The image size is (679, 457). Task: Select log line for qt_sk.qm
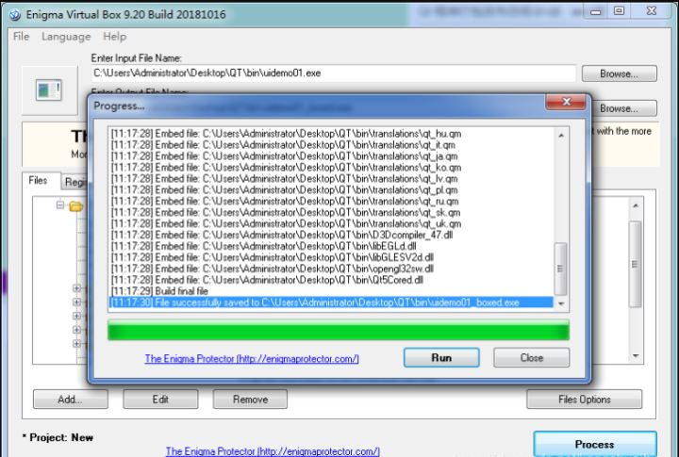[331, 213]
